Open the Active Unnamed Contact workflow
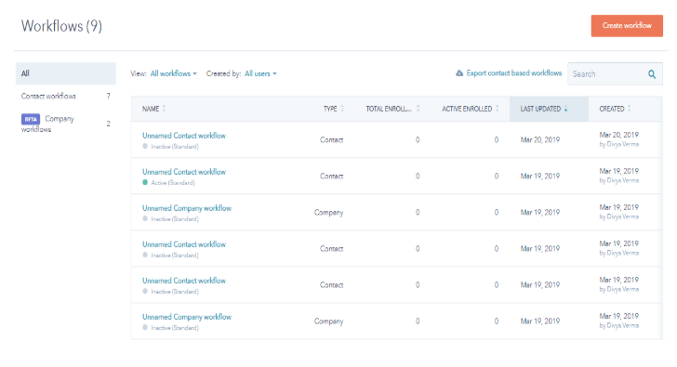Screen dimensions: 677x367 click(x=184, y=172)
